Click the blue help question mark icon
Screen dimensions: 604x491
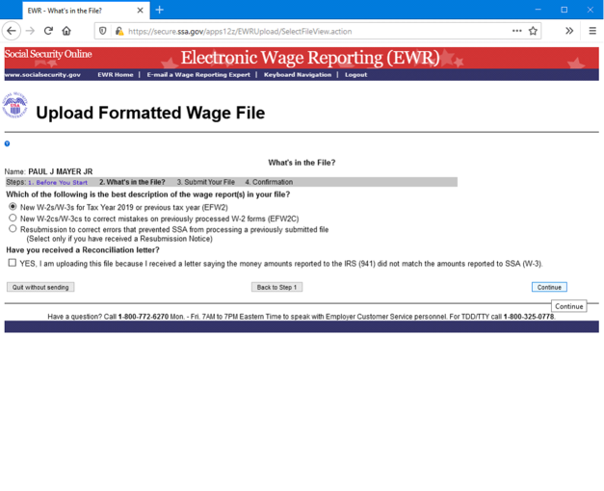(x=8, y=143)
